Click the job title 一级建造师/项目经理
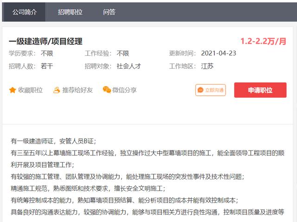Screen dimensions: 297x222 click(45, 41)
